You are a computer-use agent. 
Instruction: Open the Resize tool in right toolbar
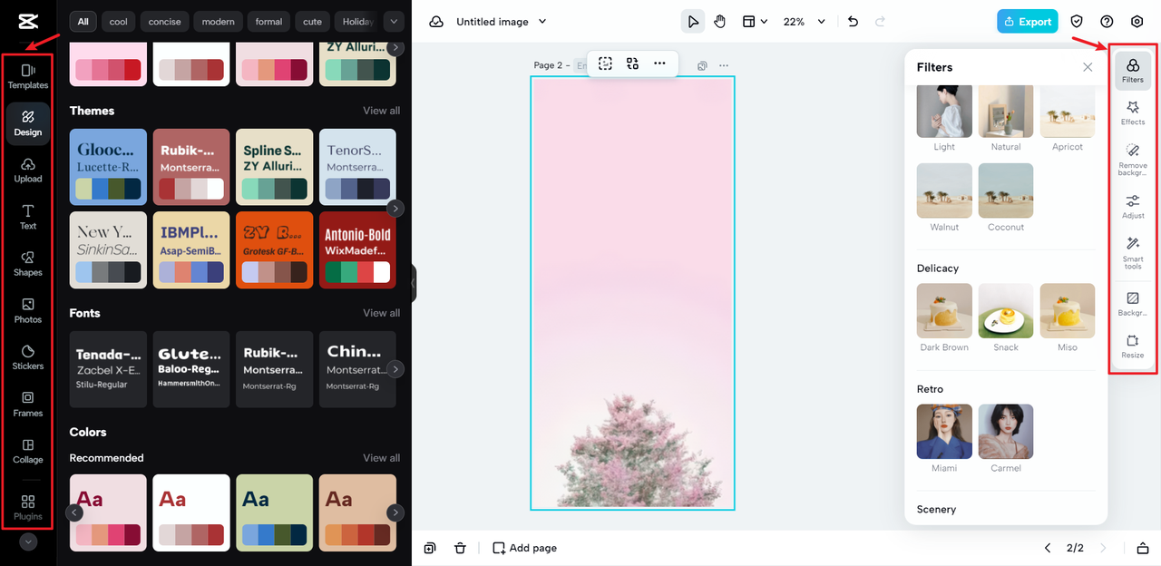(x=1133, y=346)
